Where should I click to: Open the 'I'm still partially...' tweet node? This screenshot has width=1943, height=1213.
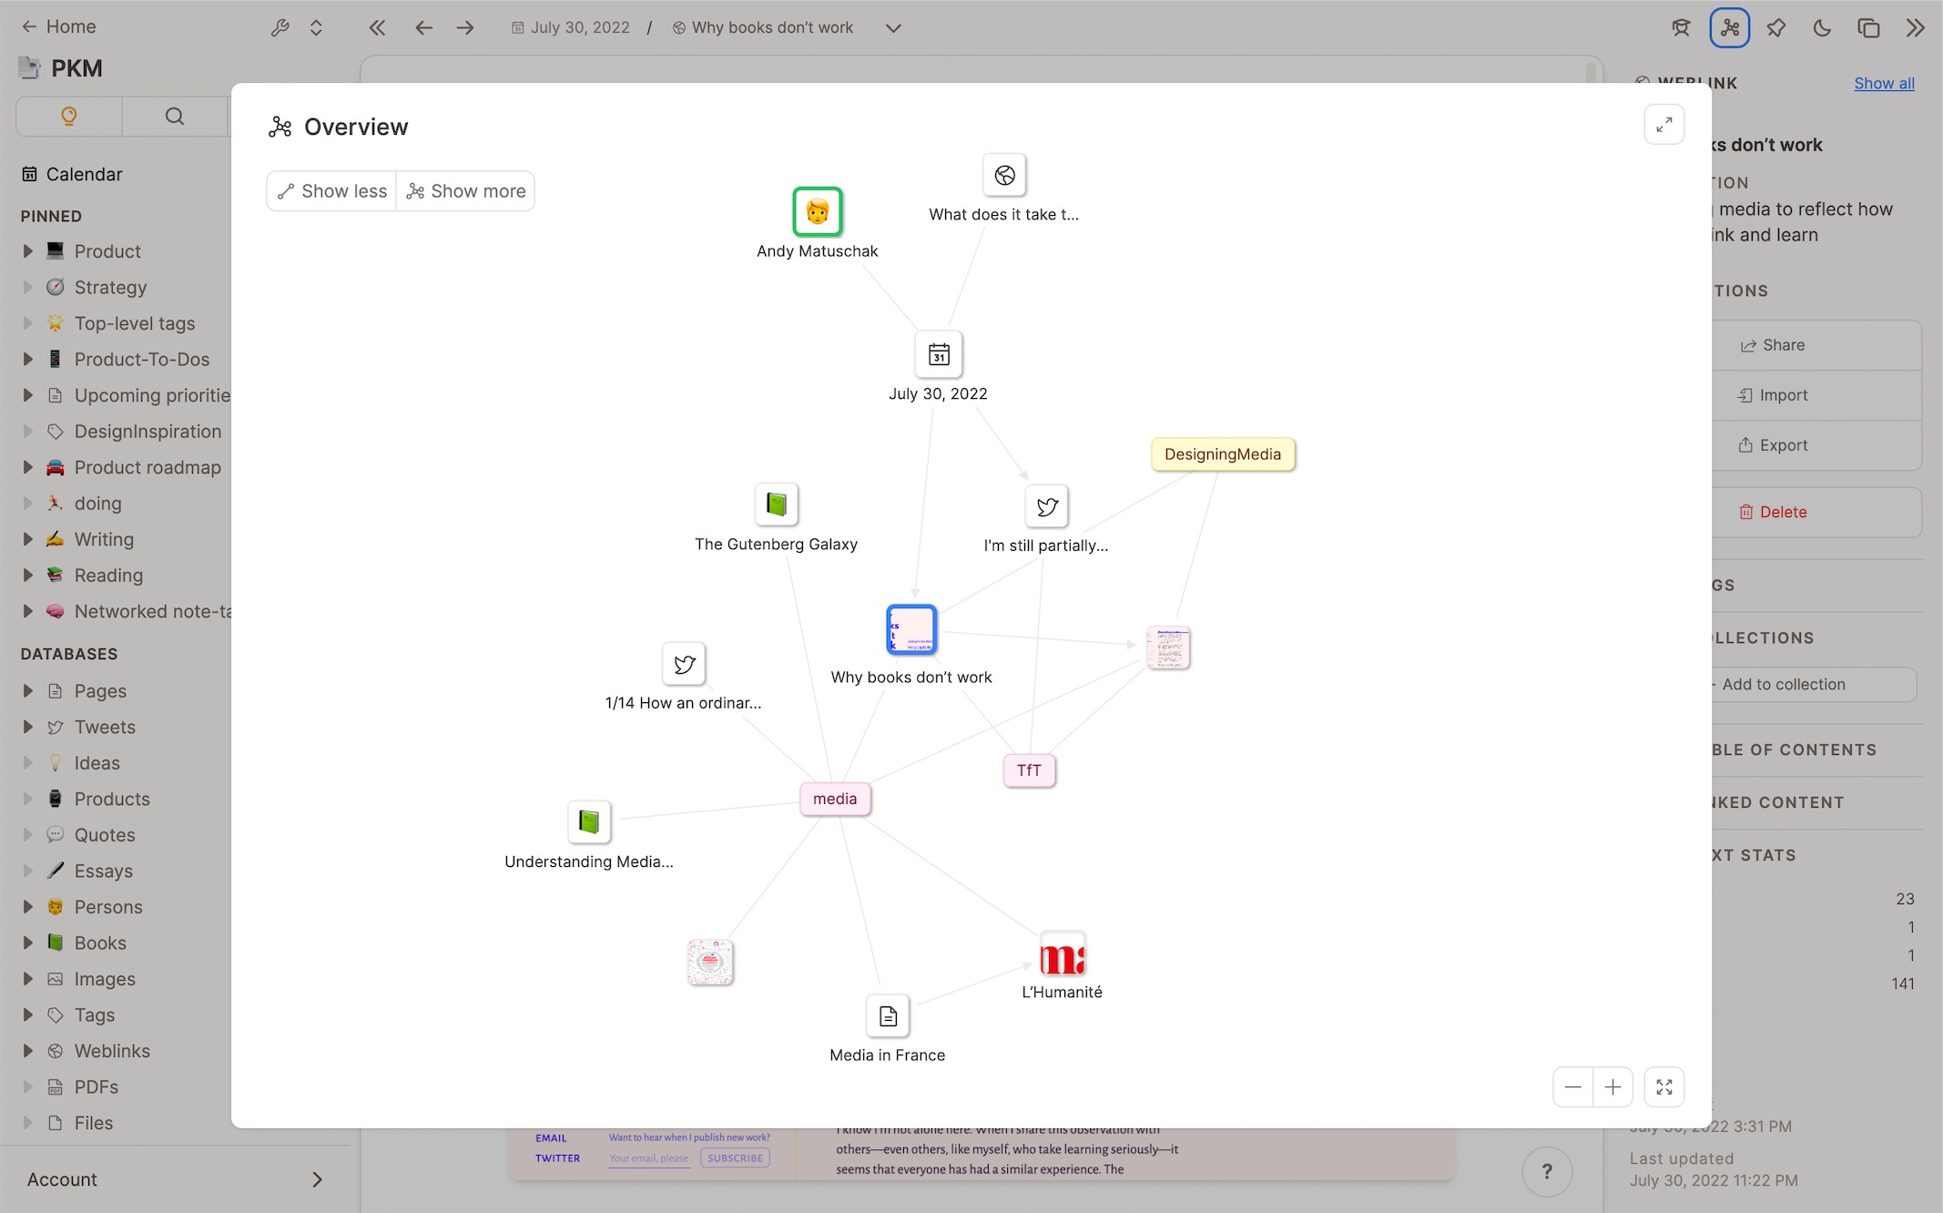[x=1046, y=506]
